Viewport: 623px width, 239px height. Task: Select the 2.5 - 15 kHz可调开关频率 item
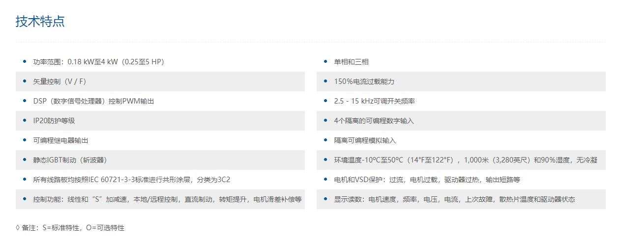[374, 101]
